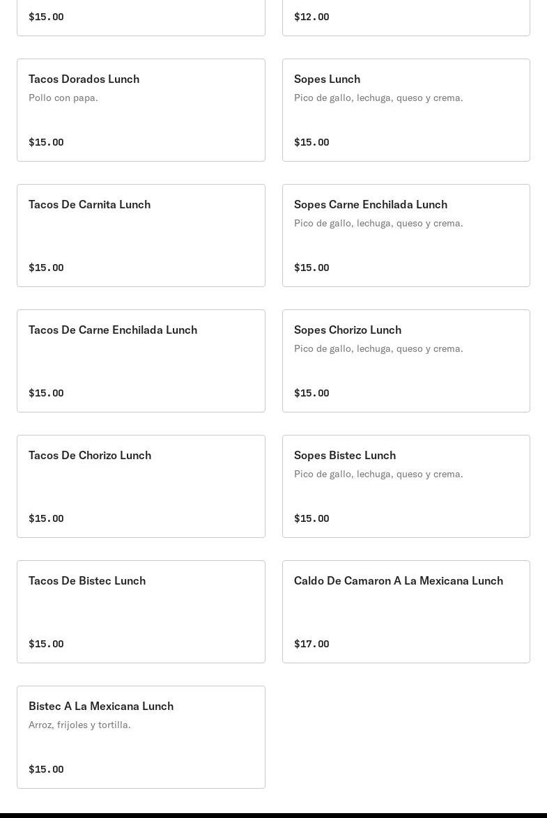Screen dimensions: 547x818
Task: Pick Tacos De Chorizo Lunch
Action: (x=141, y=486)
